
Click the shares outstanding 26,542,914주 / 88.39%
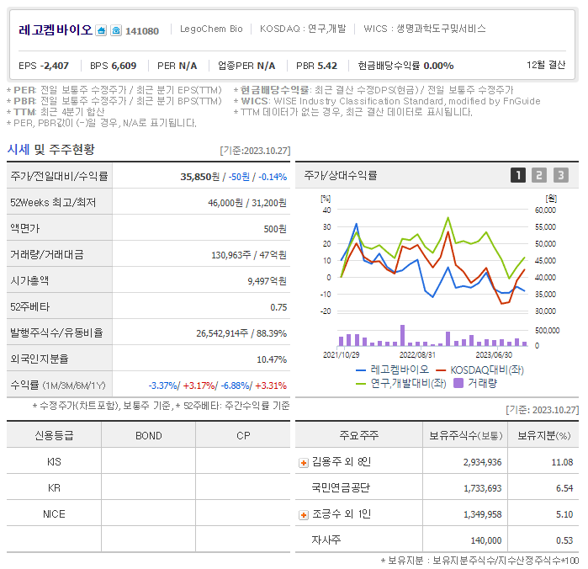pyautogui.click(x=241, y=333)
